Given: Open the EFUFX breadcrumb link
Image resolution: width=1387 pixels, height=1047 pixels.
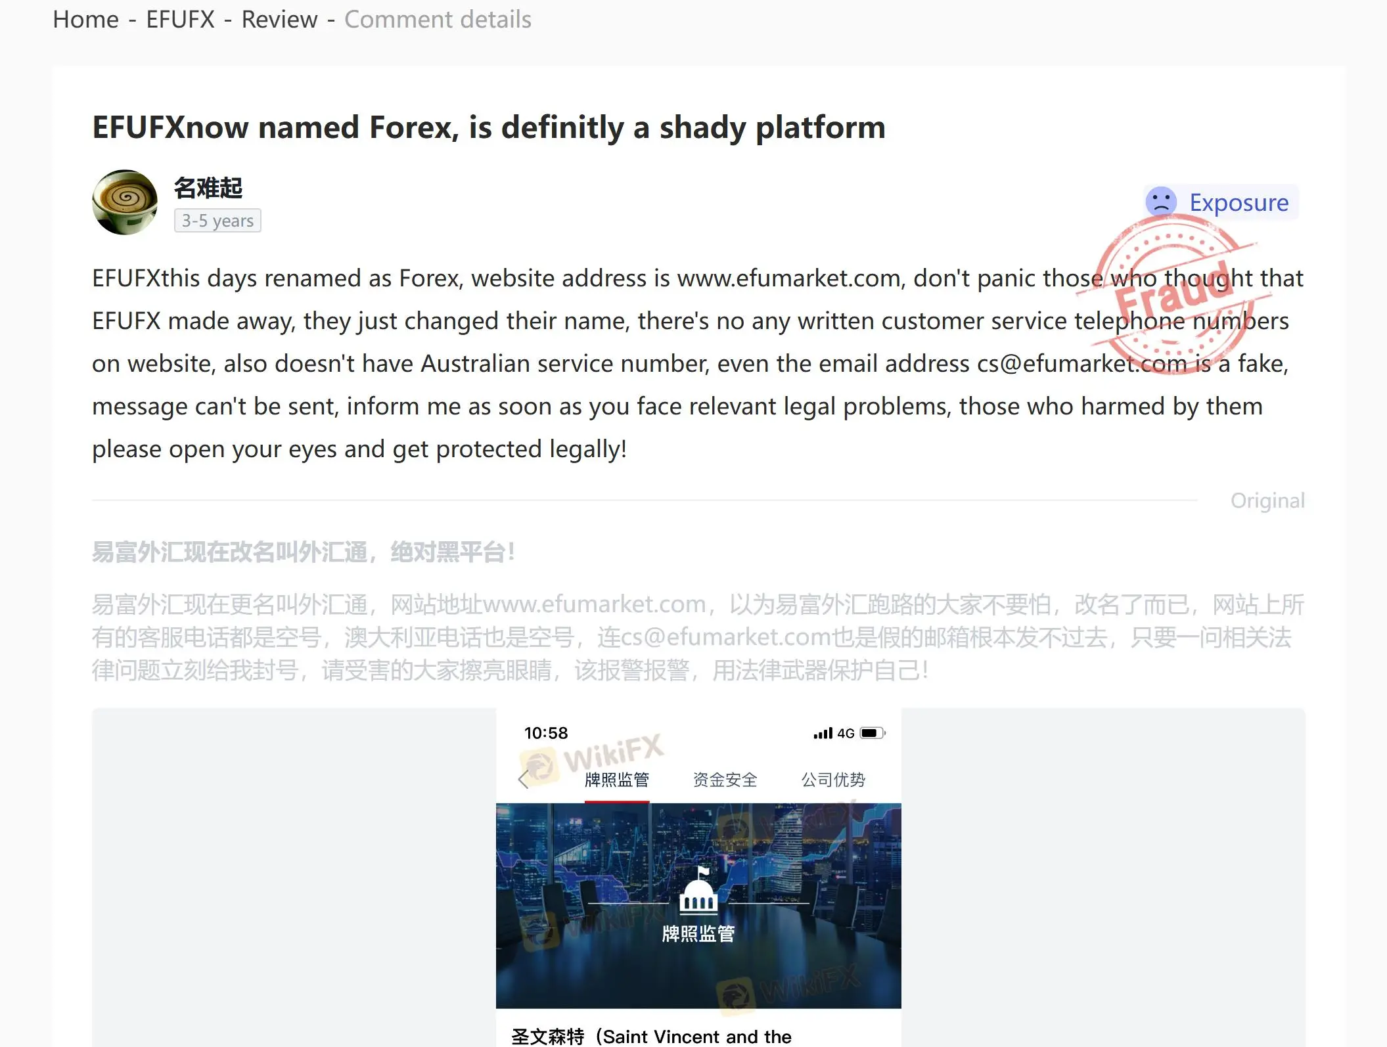Looking at the screenshot, I should [180, 20].
